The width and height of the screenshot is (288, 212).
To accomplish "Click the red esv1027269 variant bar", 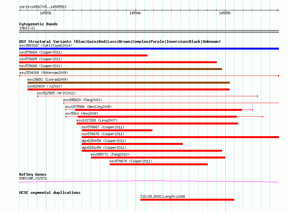I will (x=157, y=124).
